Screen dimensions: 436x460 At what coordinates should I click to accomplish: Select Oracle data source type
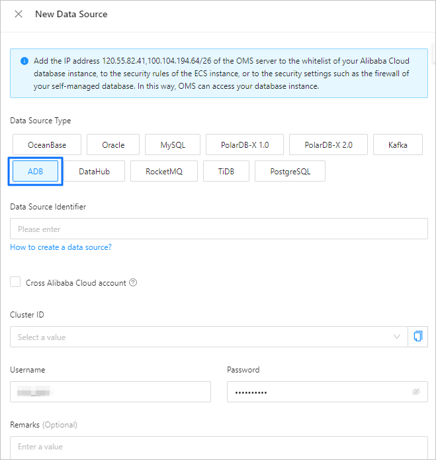coord(113,144)
